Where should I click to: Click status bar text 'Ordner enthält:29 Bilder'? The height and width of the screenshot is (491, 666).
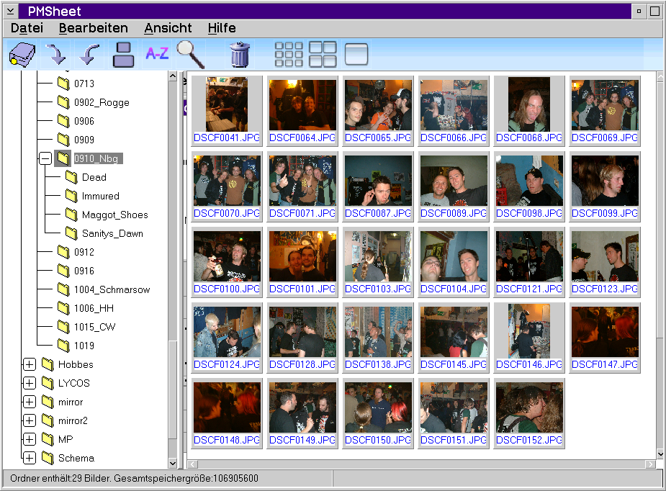click(x=60, y=478)
